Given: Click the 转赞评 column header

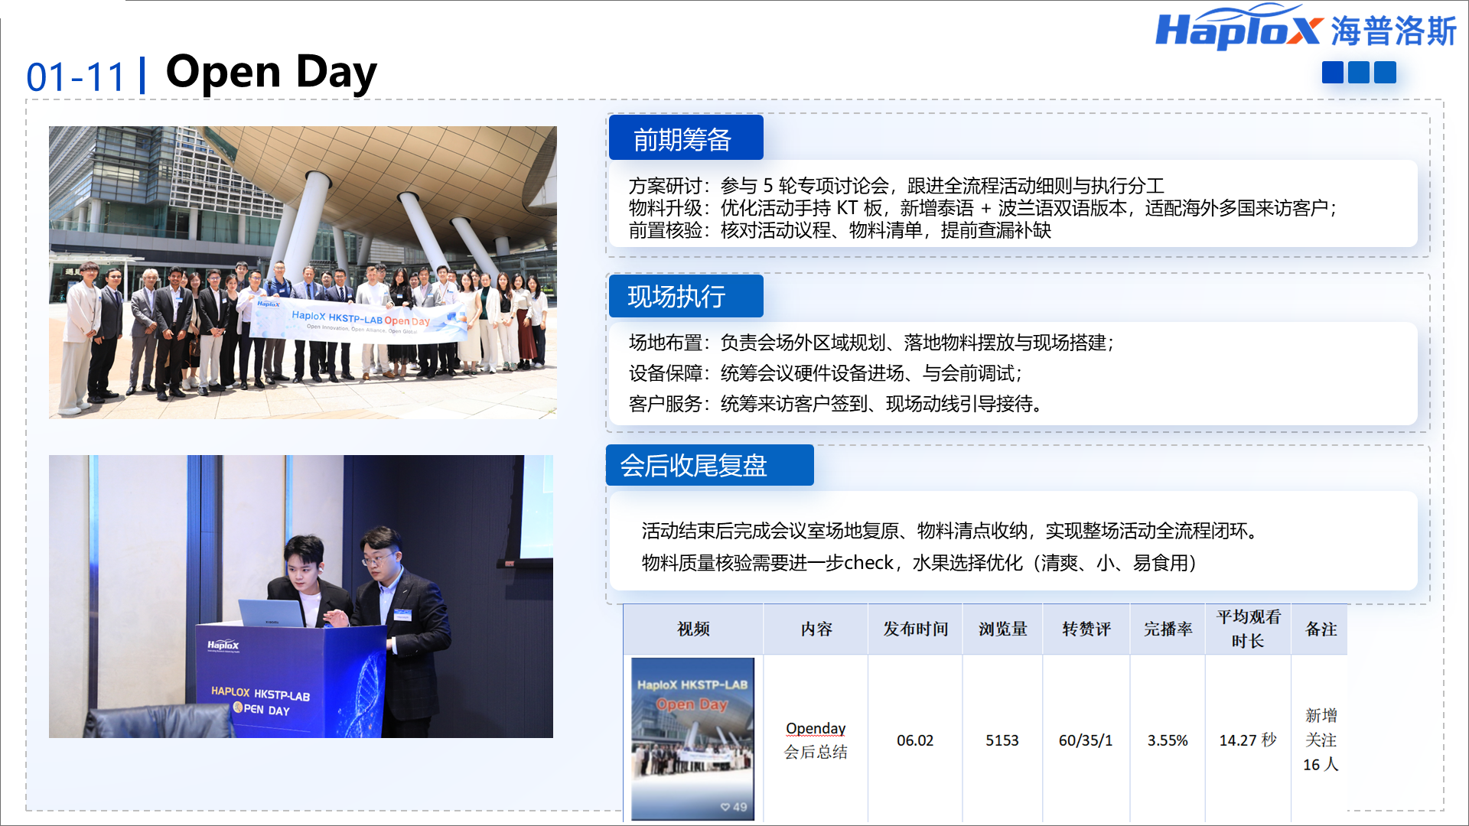Looking at the screenshot, I should coord(1086,629).
